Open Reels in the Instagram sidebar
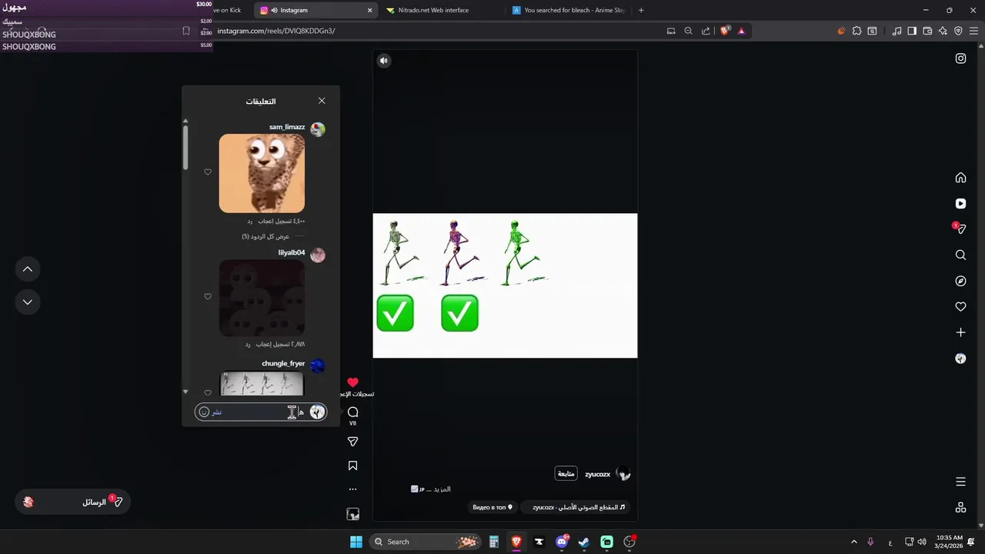The image size is (985, 554). tap(960, 204)
